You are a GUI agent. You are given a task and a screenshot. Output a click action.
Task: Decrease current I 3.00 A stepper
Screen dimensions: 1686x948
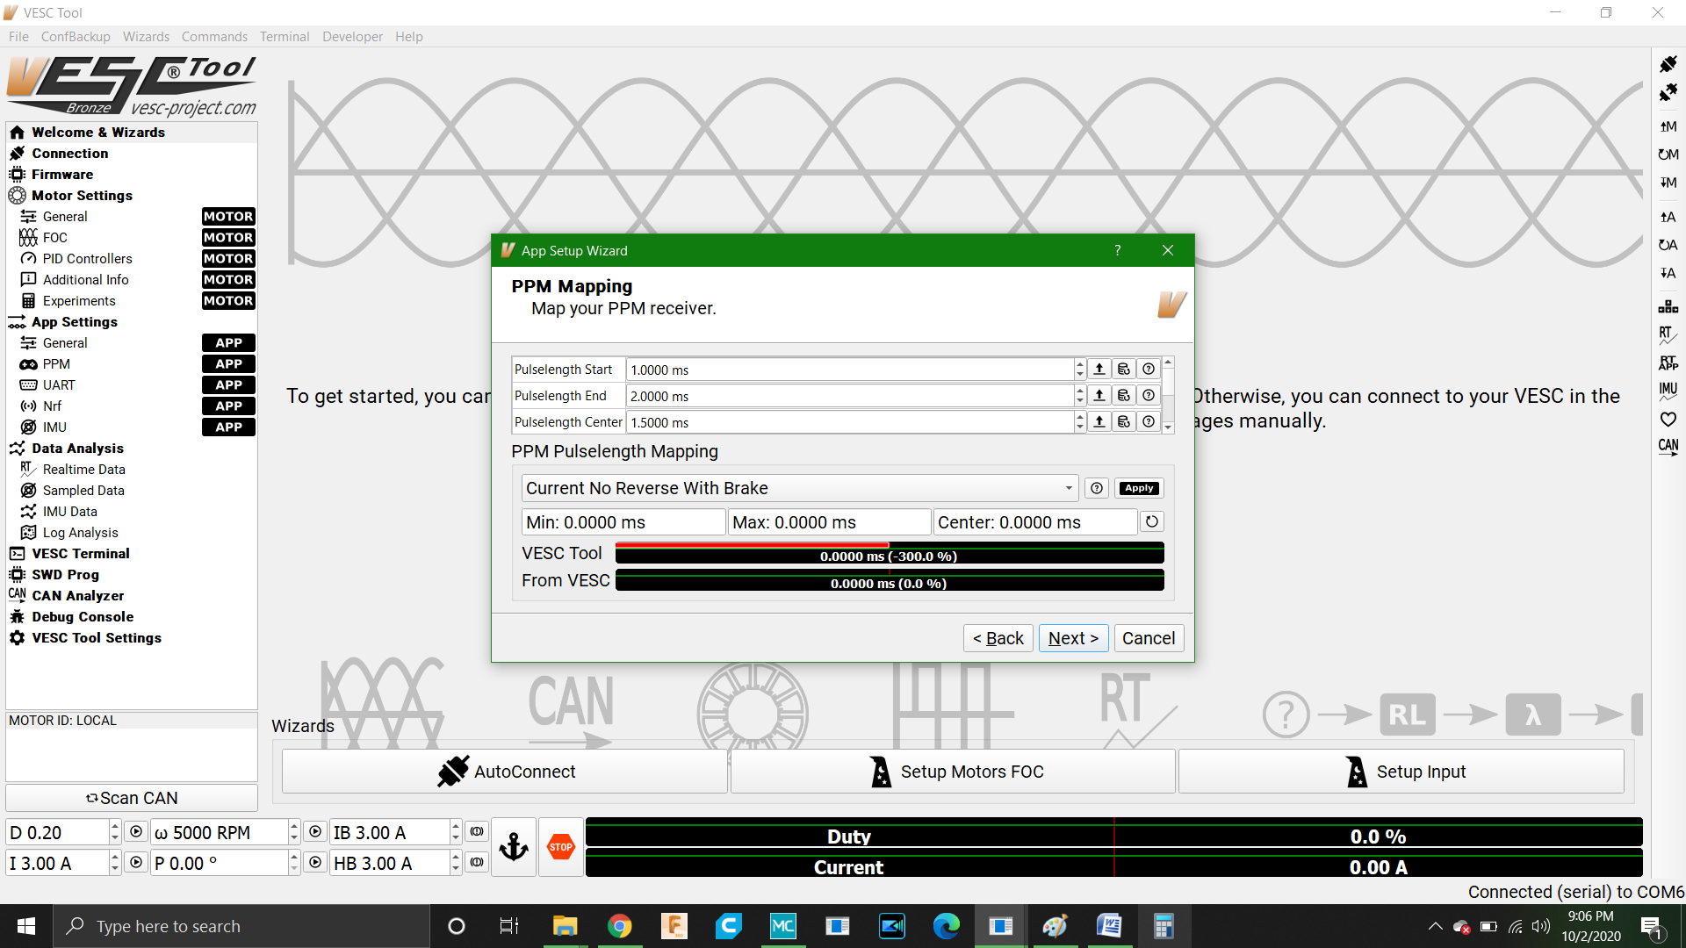114,869
